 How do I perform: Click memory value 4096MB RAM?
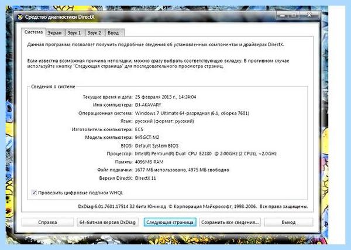click(x=149, y=162)
